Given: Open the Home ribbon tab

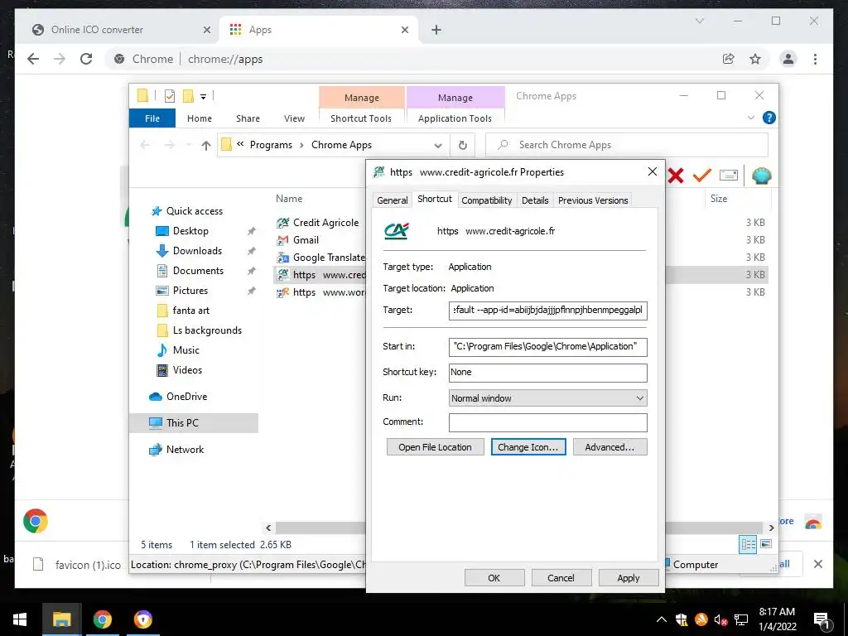Looking at the screenshot, I should (x=200, y=118).
